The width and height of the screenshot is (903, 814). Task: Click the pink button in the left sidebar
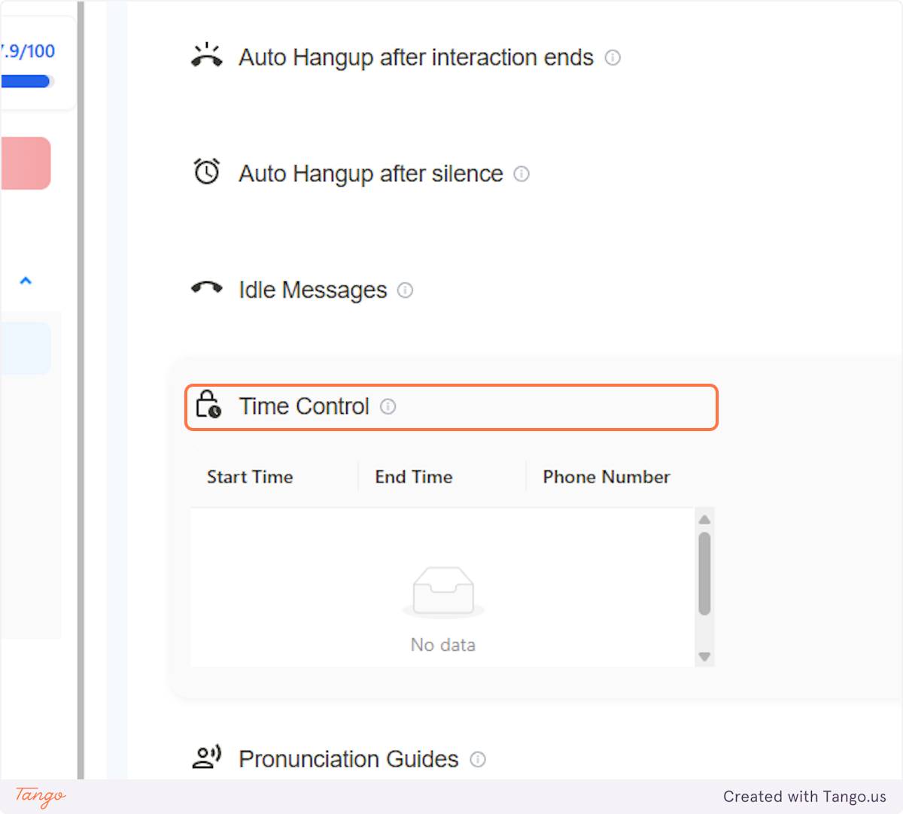tap(25, 162)
